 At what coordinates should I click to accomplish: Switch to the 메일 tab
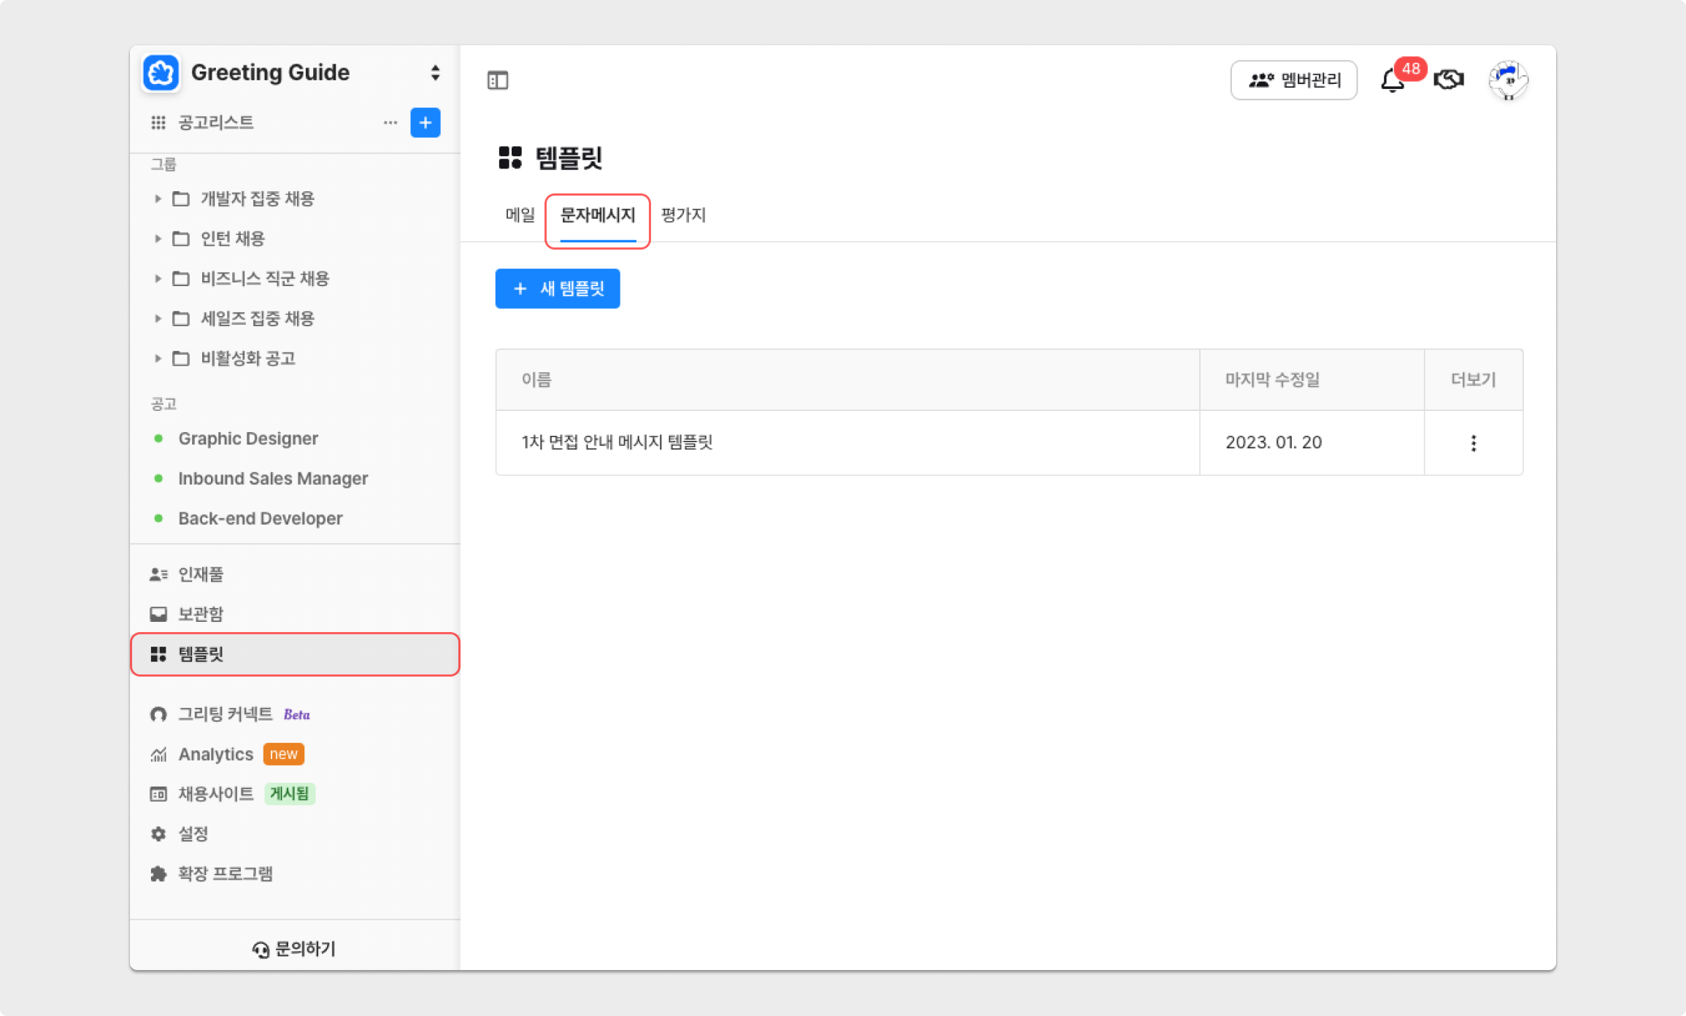click(520, 215)
